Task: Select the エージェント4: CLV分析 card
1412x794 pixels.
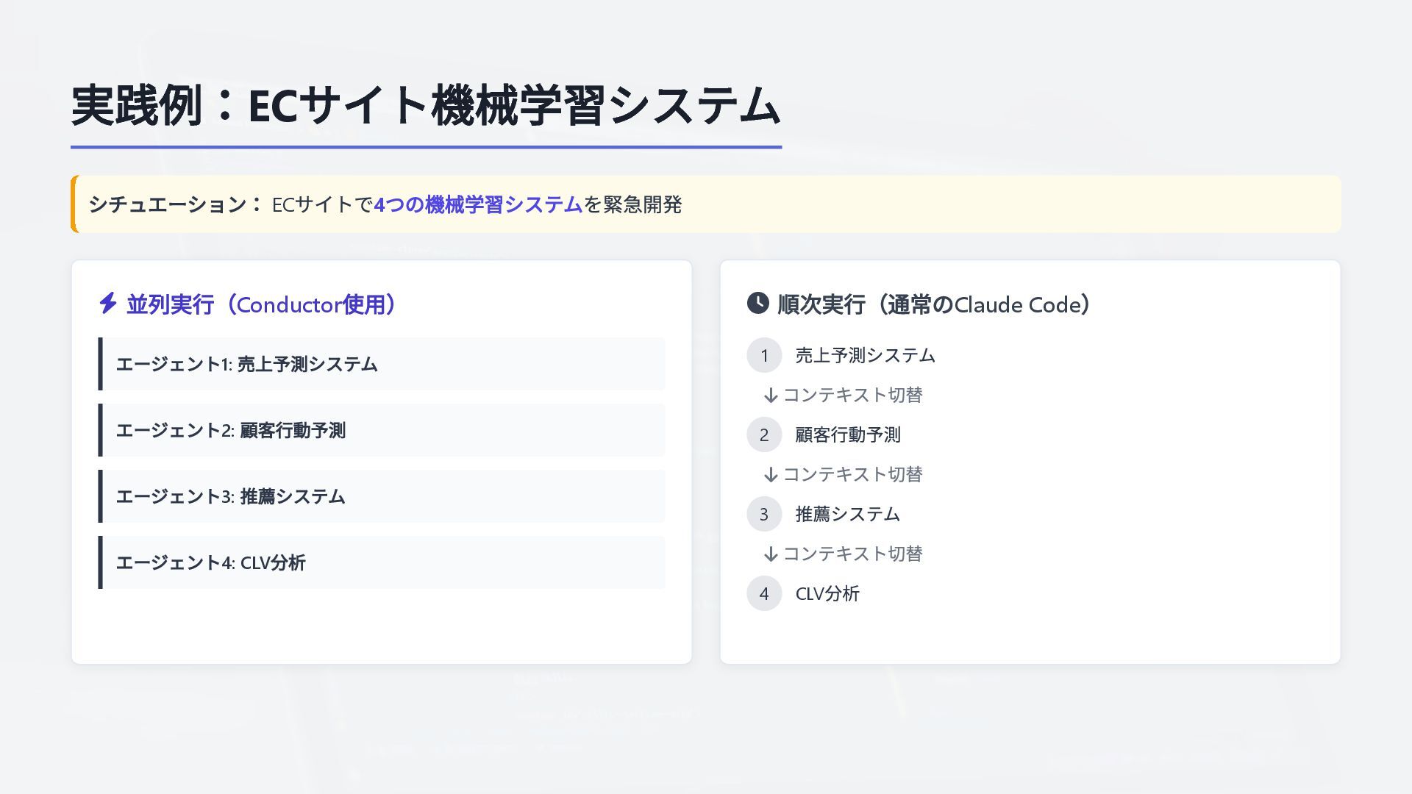Action: (x=381, y=562)
